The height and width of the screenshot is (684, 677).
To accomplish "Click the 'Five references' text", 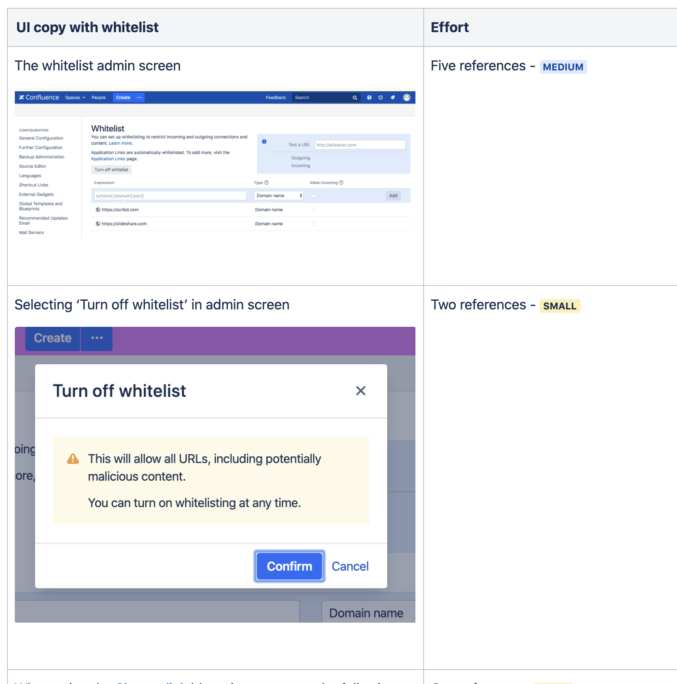I will pyautogui.click(x=478, y=66).
